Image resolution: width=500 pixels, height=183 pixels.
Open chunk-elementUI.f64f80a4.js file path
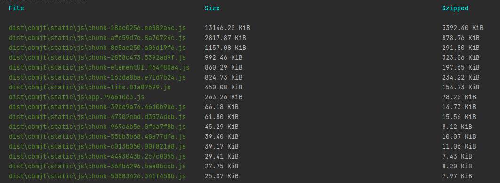pyautogui.click(x=99, y=68)
